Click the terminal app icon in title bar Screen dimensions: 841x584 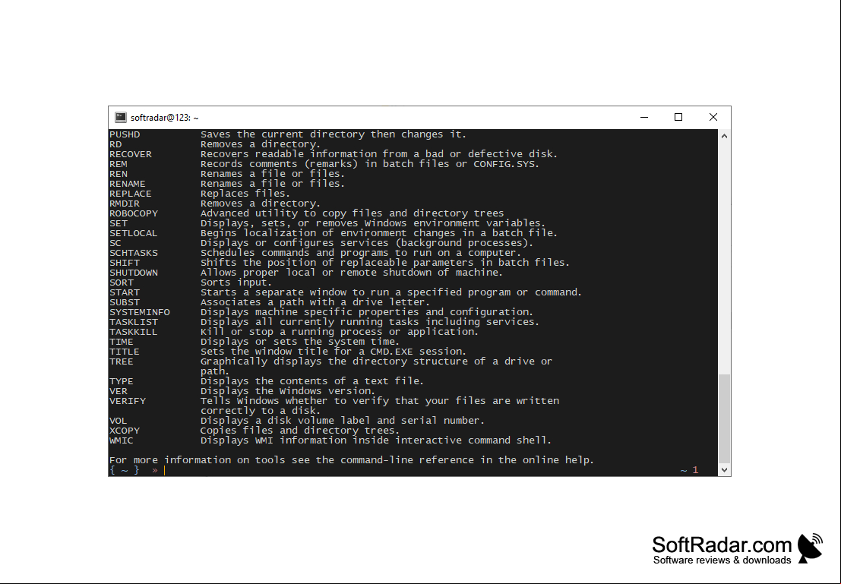click(121, 118)
